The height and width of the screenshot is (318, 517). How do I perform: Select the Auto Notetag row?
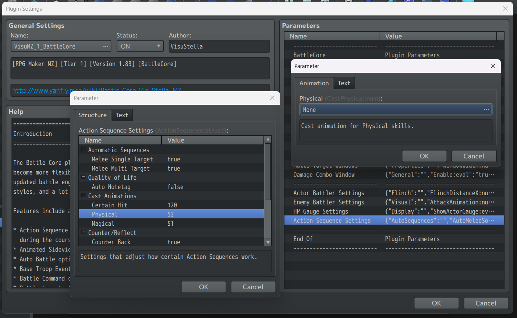point(171,187)
